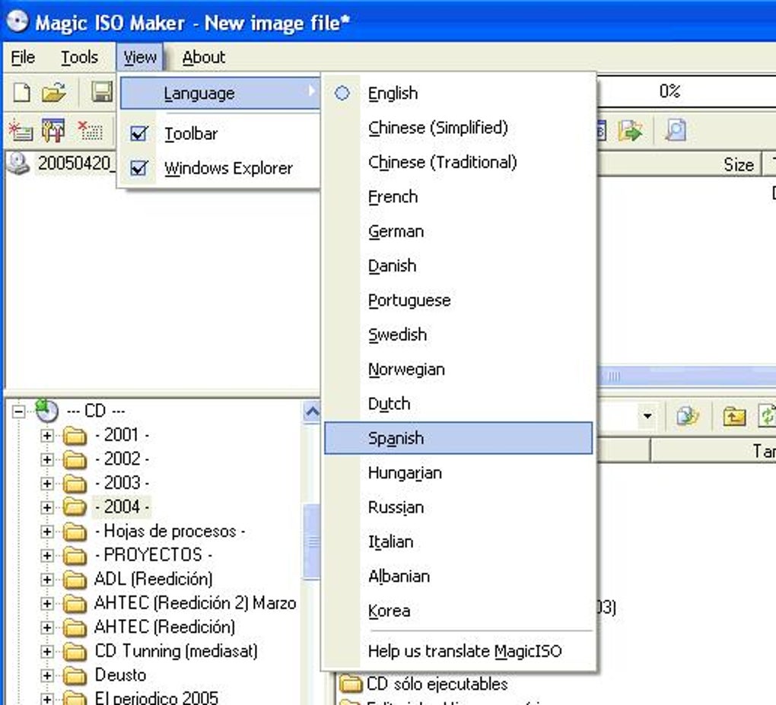Click the Find magnifier icon
This screenshot has height=705, width=776.
[676, 130]
